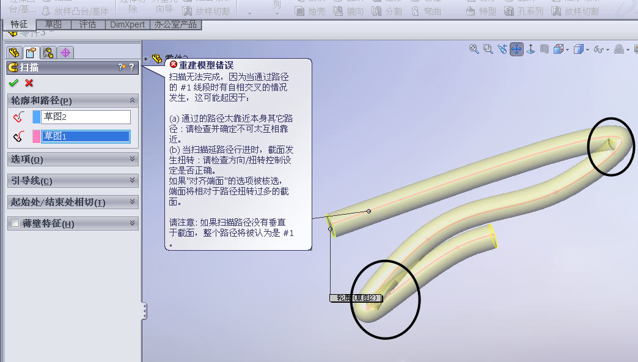Select the 草图1 path field

tap(86, 136)
